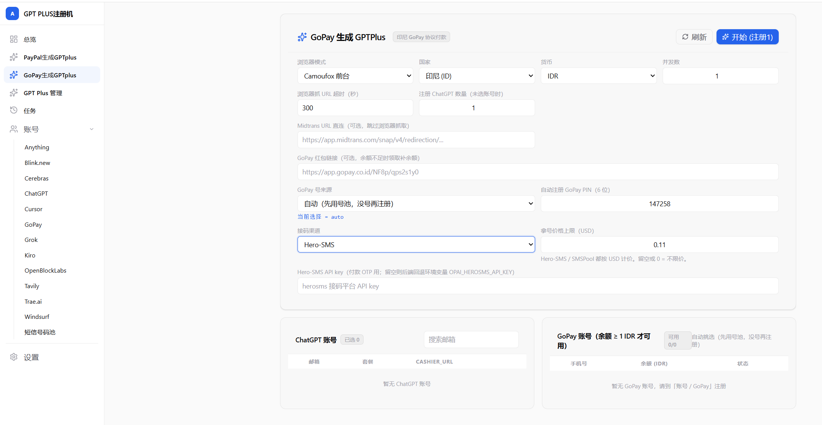Image resolution: width=822 pixels, height=425 pixels.
Task: Click the 账号 users icon
Action: pos(14,129)
